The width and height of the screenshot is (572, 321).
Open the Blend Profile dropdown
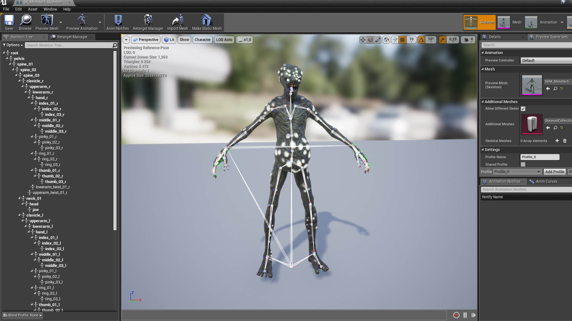coord(23,315)
